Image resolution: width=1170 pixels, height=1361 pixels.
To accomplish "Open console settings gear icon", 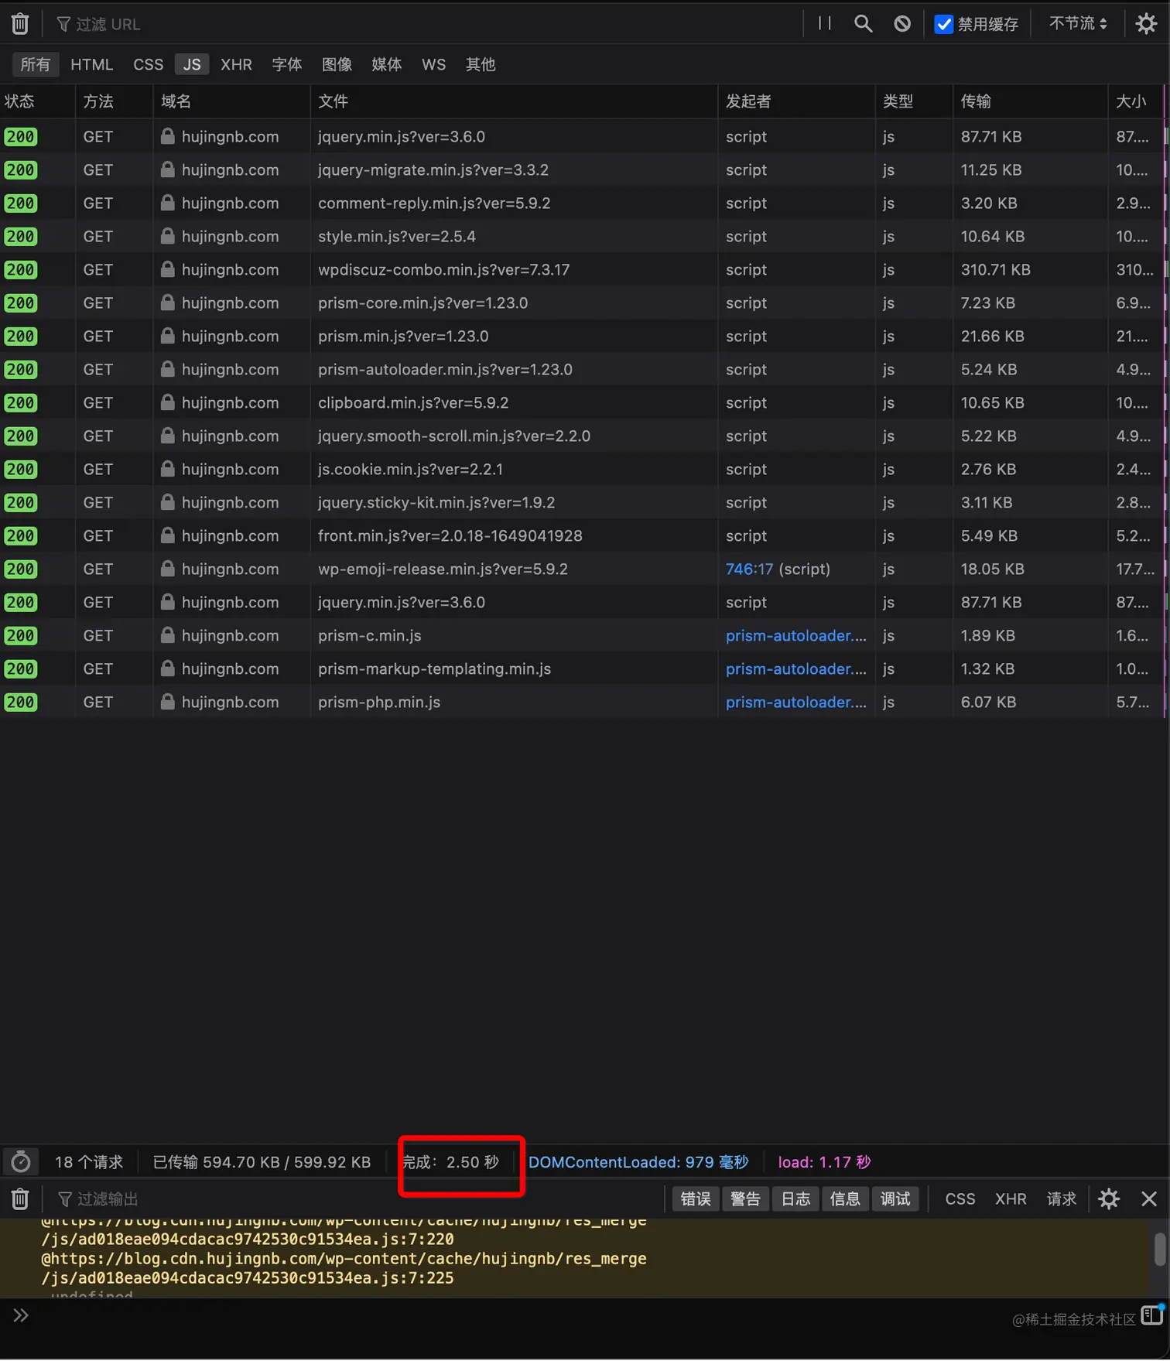I will click(1109, 1199).
